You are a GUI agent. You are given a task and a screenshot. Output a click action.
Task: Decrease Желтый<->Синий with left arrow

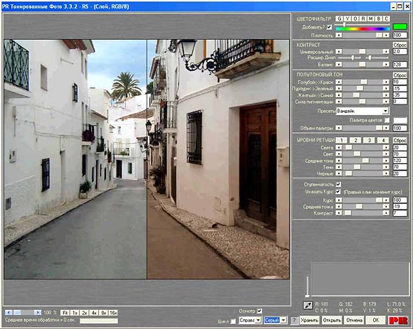339,95
